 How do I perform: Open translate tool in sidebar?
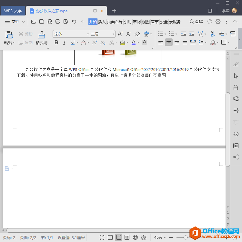pos(236,99)
